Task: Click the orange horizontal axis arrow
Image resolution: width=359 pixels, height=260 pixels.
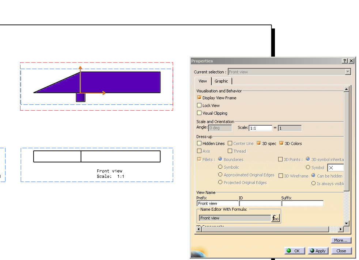Action: point(93,93)
